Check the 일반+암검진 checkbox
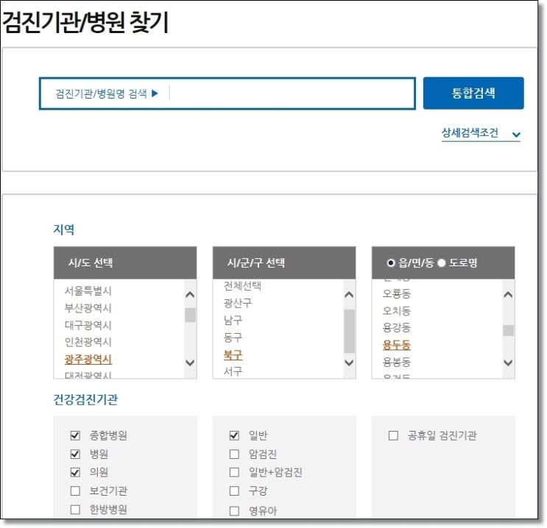Viewport: 547px width, 528px height. [234, 472]
